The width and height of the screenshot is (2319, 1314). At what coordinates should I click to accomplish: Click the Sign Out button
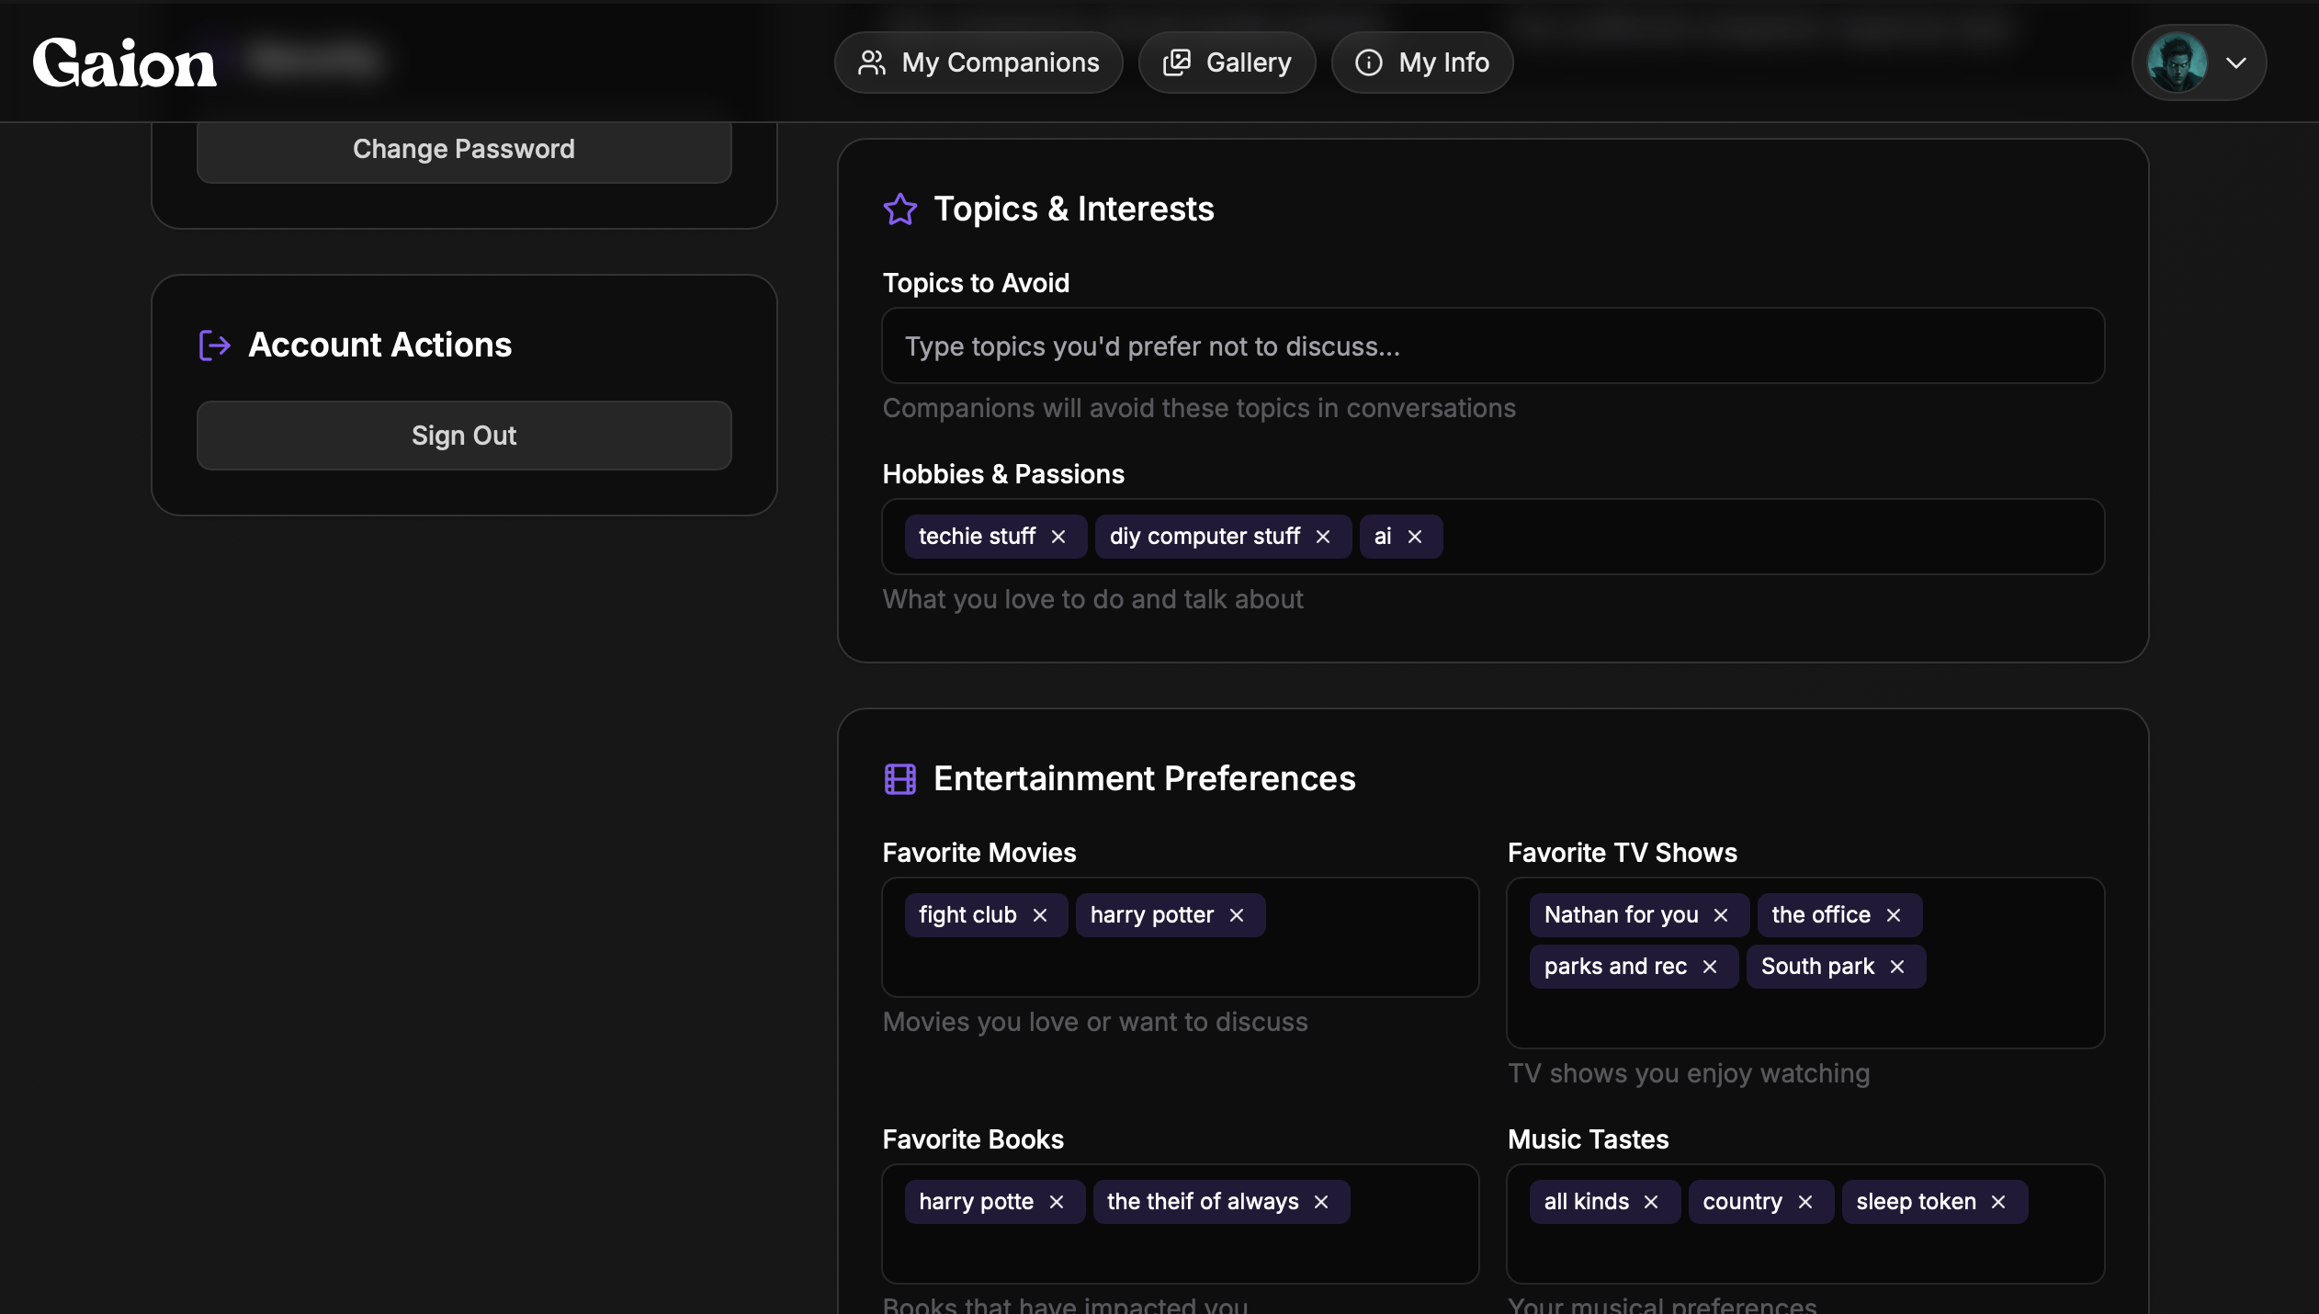pyautogui.click(x=464, y=436)
